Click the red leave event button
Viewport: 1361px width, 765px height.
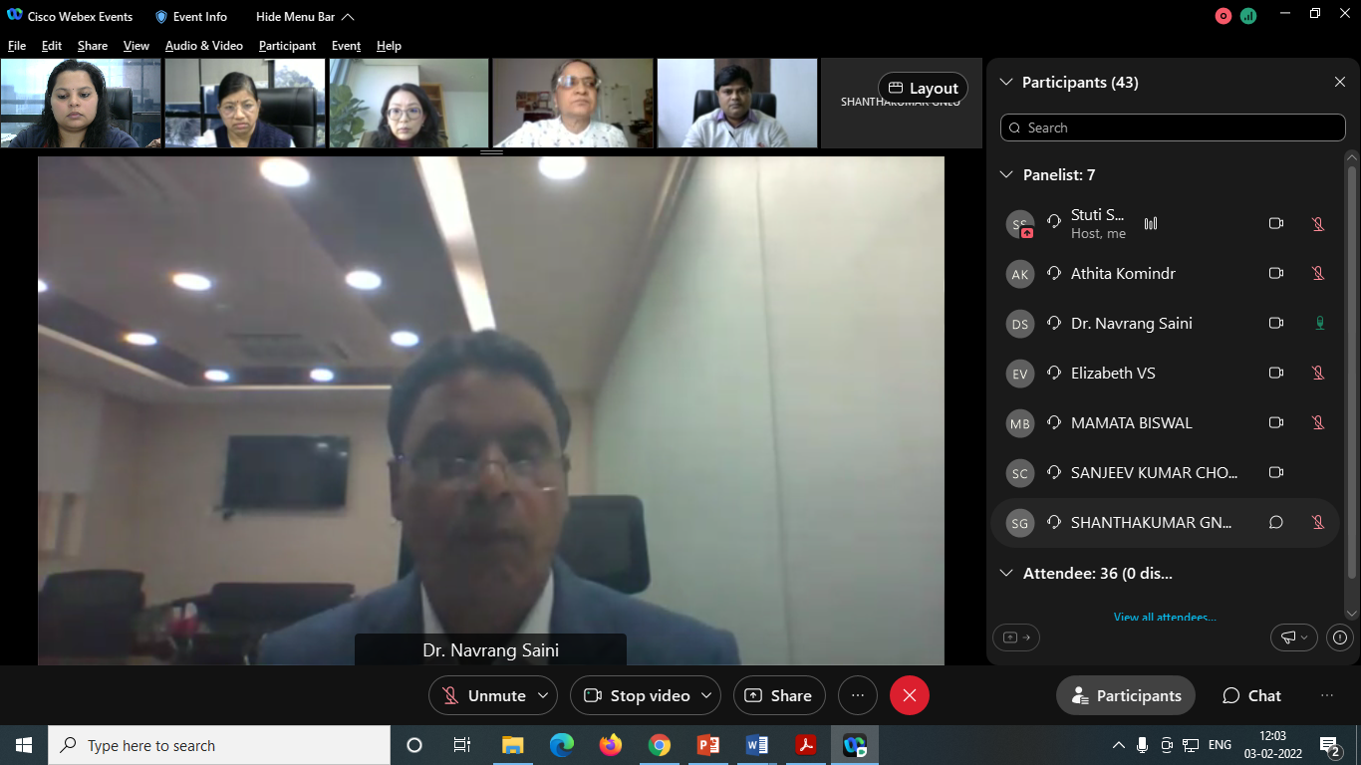tap(909, 695)
